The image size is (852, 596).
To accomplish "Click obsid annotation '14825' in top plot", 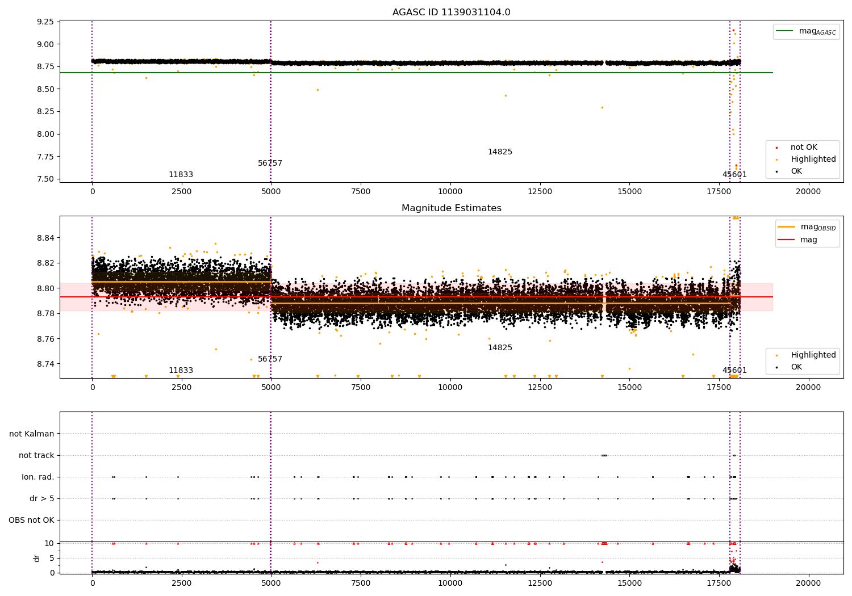I will pyautogui.click(x=500, y=152).
